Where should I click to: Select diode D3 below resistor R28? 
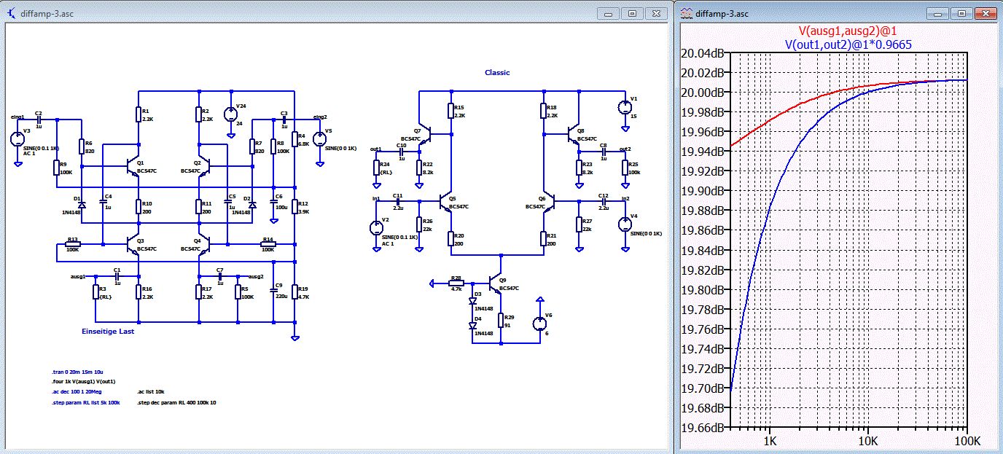(472, 300)
